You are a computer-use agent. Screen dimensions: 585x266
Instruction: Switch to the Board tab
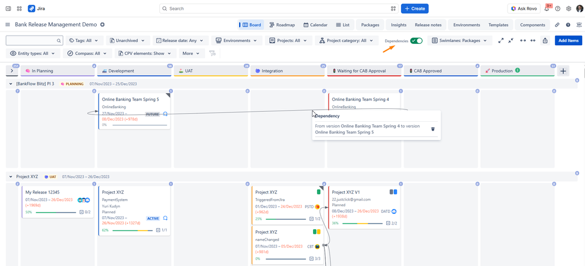coord(251,25)
